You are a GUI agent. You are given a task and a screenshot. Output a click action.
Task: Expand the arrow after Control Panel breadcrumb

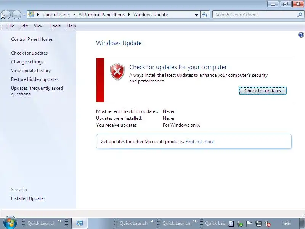[x=74, y=15]
